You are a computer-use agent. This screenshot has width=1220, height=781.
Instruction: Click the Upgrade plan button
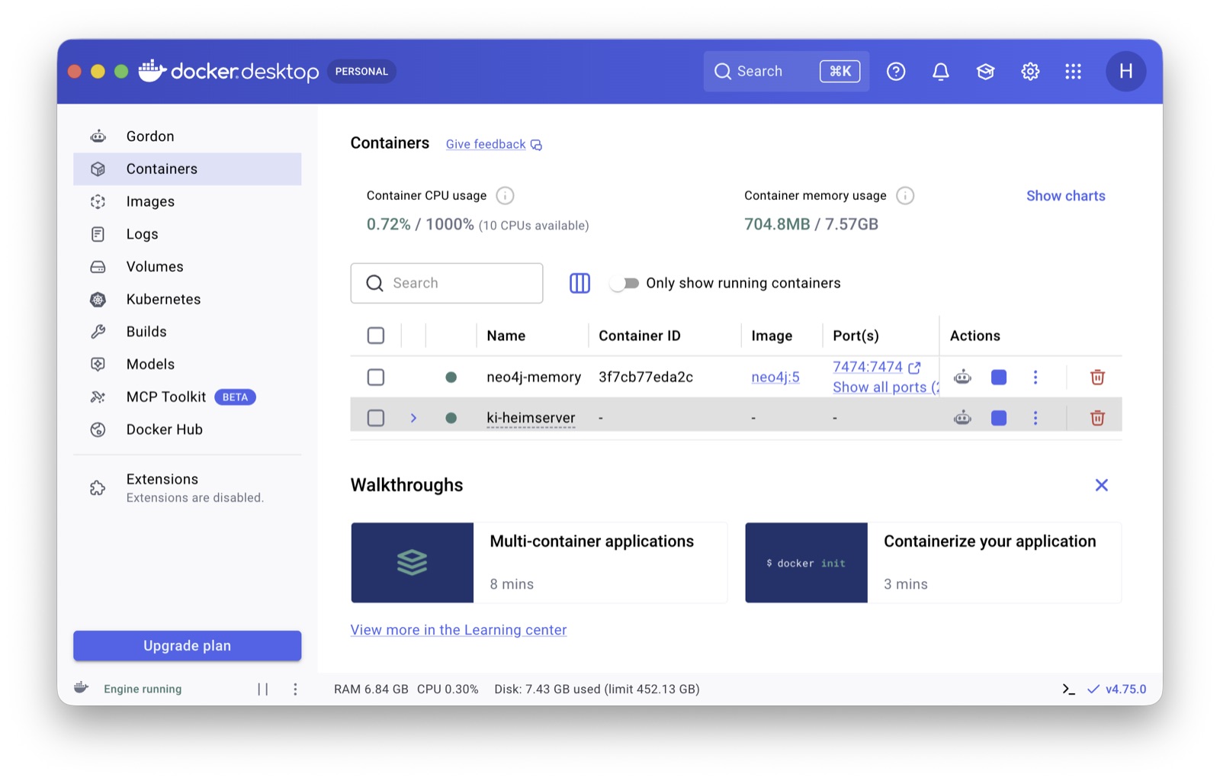188,646
